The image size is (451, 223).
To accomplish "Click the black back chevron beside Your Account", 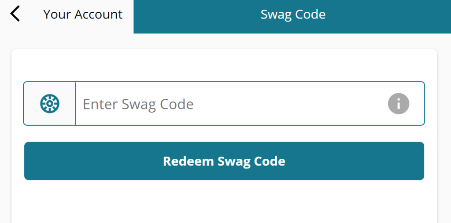I will (15, 14).
